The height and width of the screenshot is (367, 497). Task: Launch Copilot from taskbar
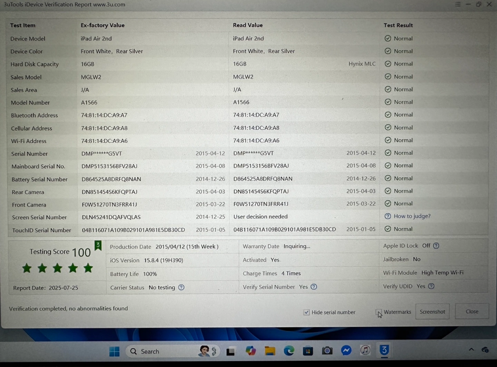[251, 351]
